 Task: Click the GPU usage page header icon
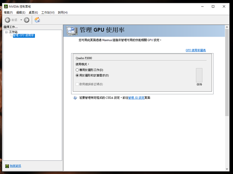coord(72,31)
